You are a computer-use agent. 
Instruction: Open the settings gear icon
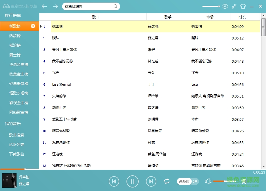[225, 6]
